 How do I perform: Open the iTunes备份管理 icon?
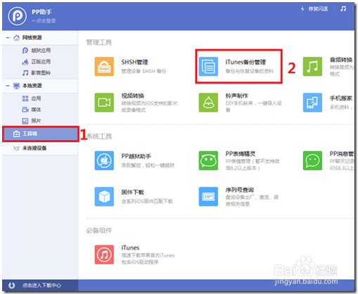208,66
